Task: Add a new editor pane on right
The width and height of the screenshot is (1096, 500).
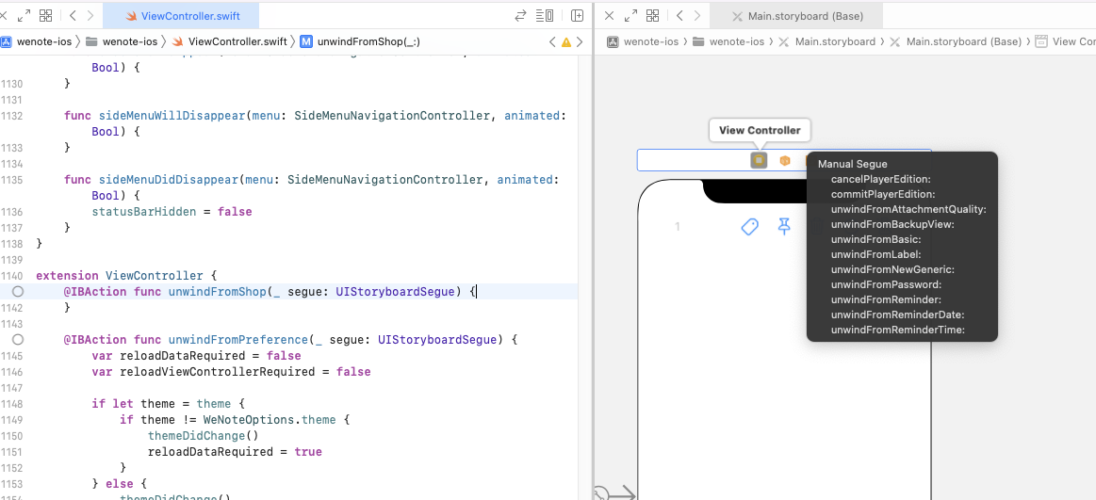Action: click(x=578, y=15)
